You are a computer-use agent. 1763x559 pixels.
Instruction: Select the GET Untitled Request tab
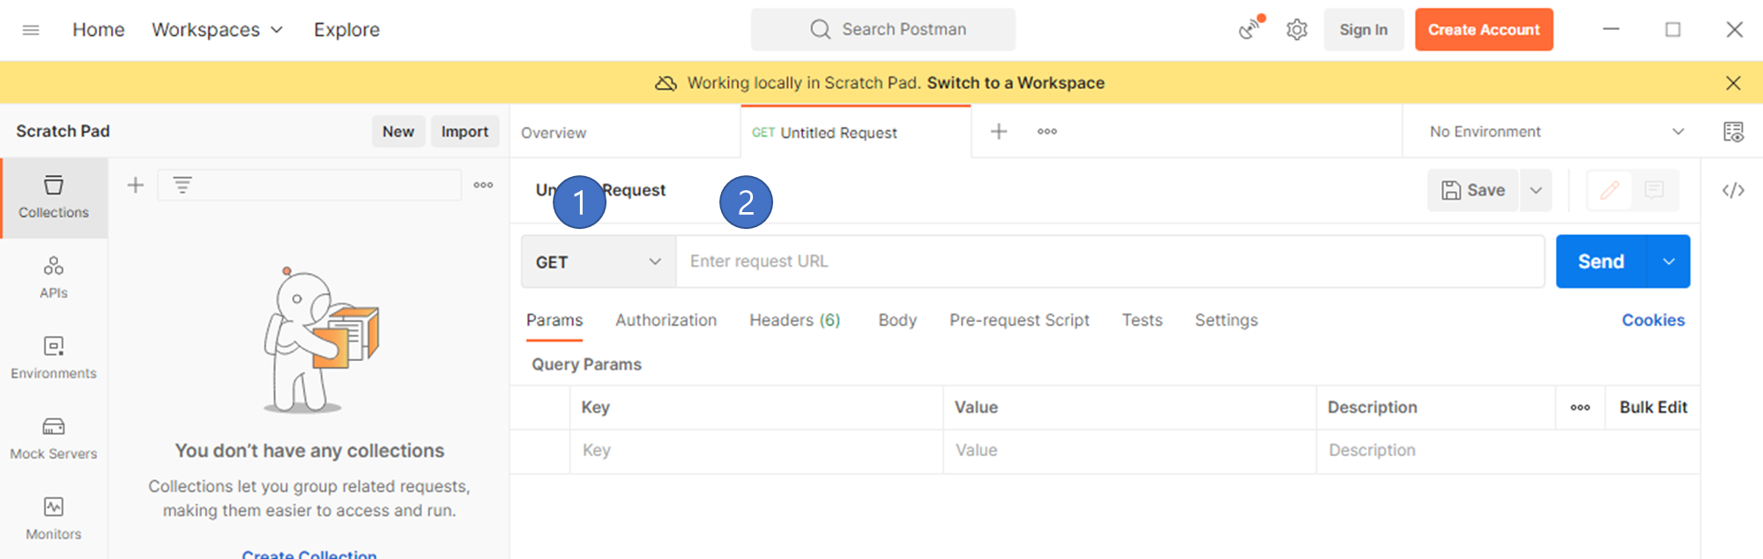tap(855, 132)
